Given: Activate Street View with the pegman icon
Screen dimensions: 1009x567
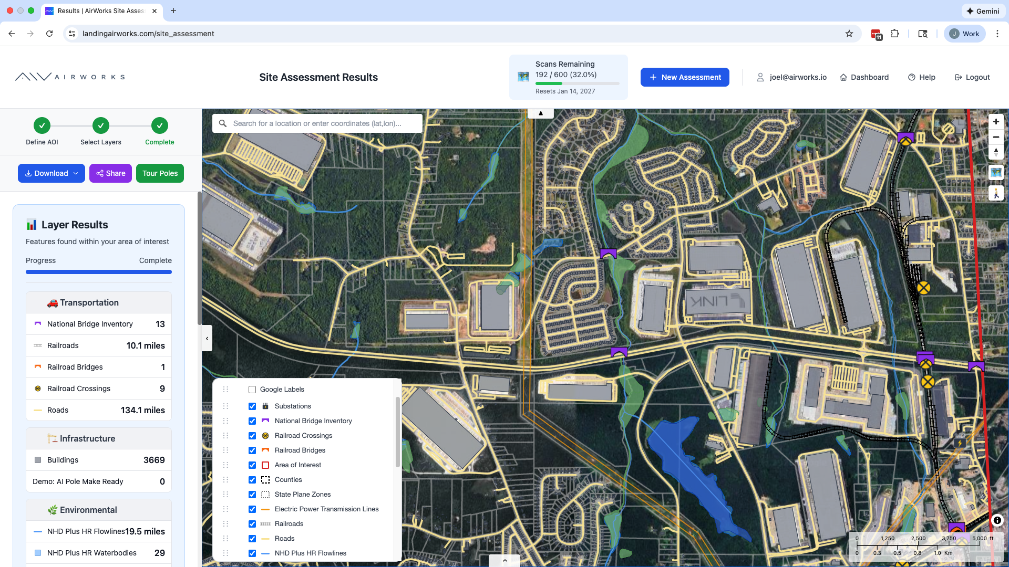Looking at the screenshot, I should pyautogui.click(x=996, y=193).
